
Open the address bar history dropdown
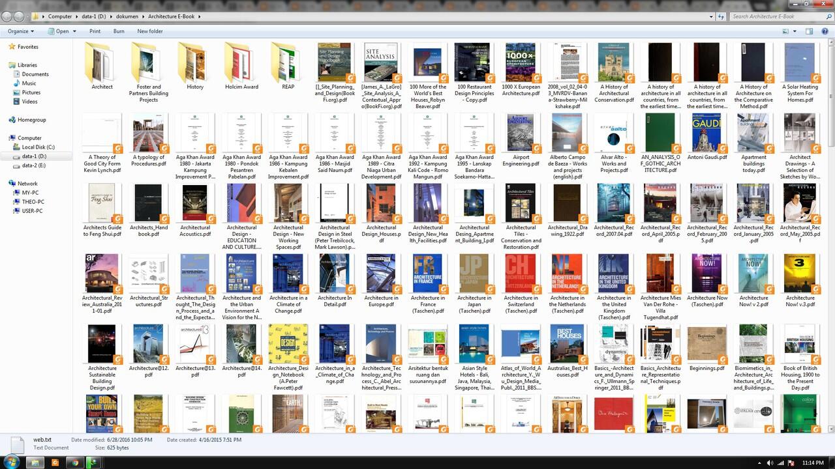(x=711, y=16)
